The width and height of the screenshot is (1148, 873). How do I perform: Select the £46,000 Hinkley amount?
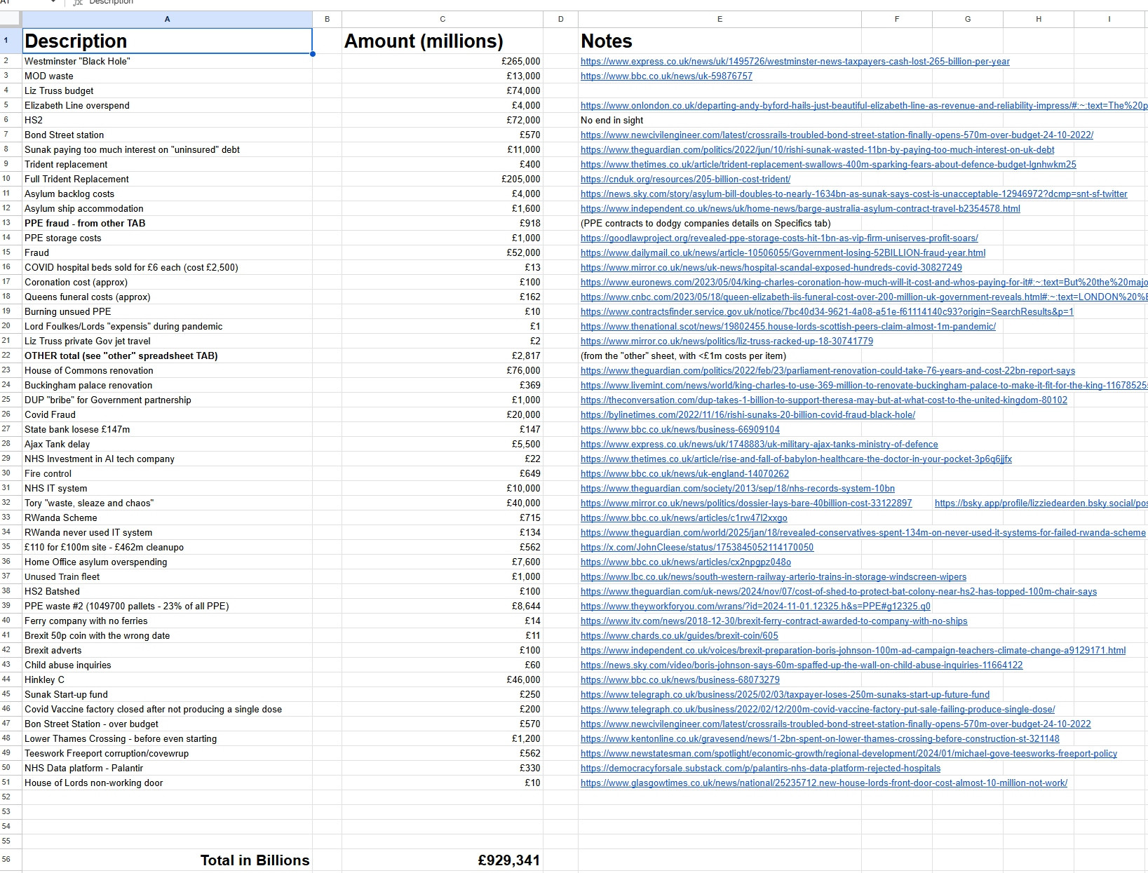click(442, 680)
